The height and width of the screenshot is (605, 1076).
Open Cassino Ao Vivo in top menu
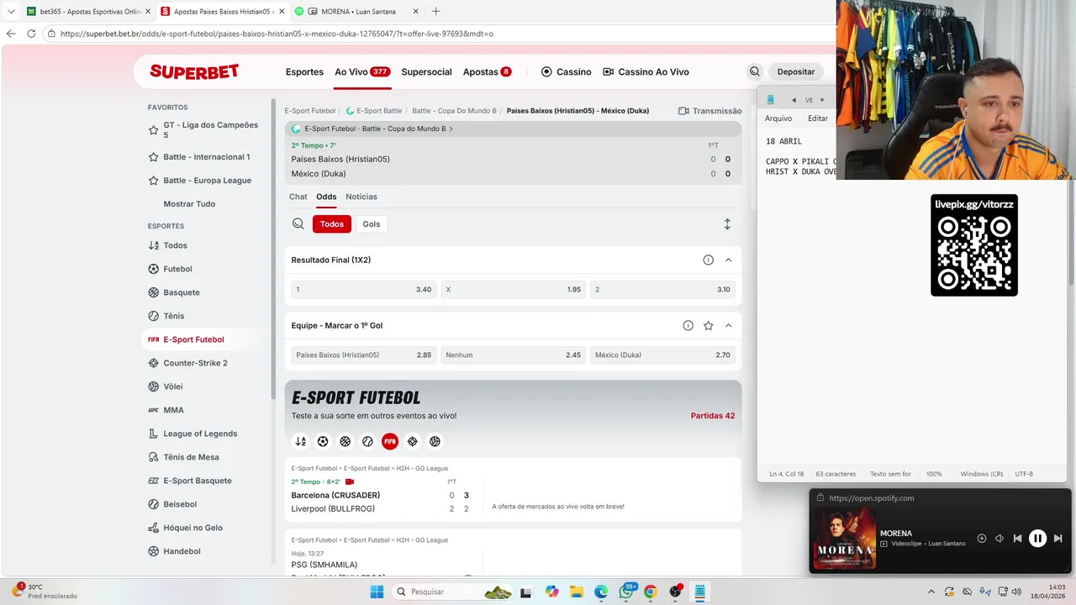(x=646, y=71)
